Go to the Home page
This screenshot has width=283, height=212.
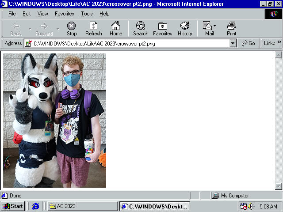tap(116, 29)
